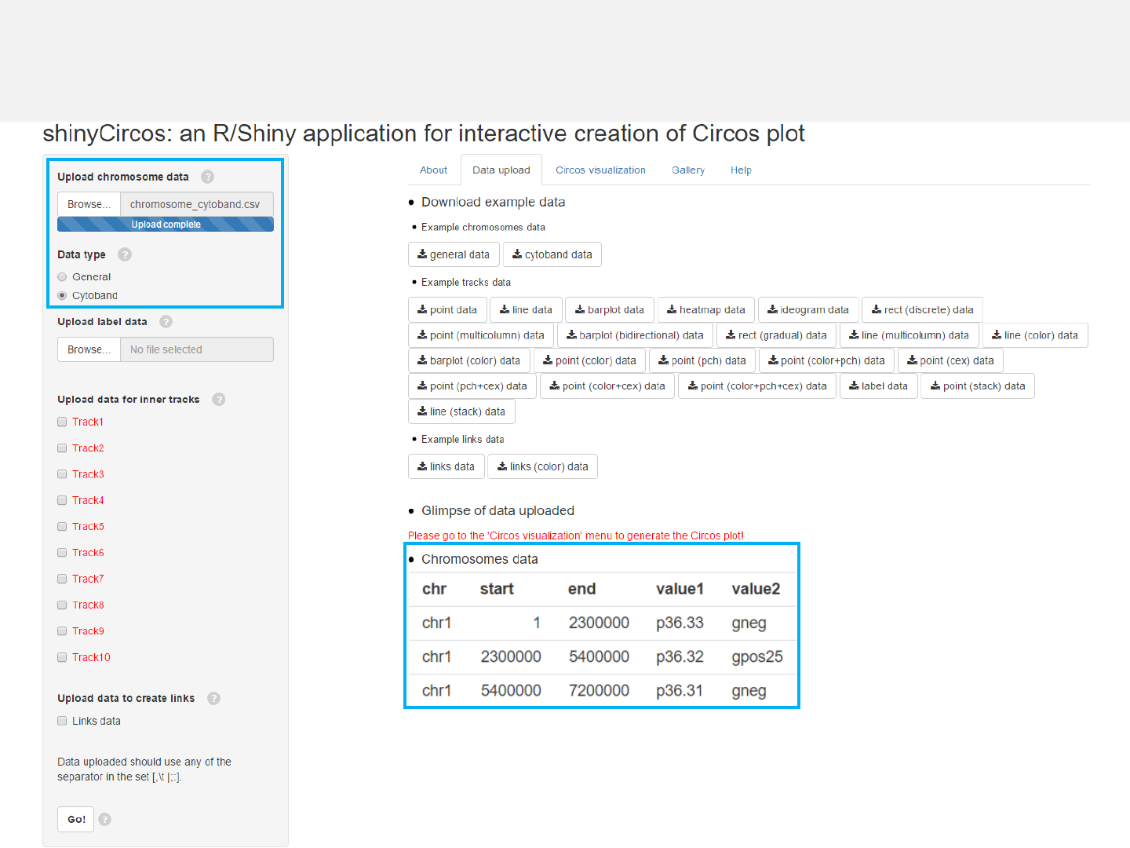Browse for label data file
1130x848 pixels.
pos(89,349)
